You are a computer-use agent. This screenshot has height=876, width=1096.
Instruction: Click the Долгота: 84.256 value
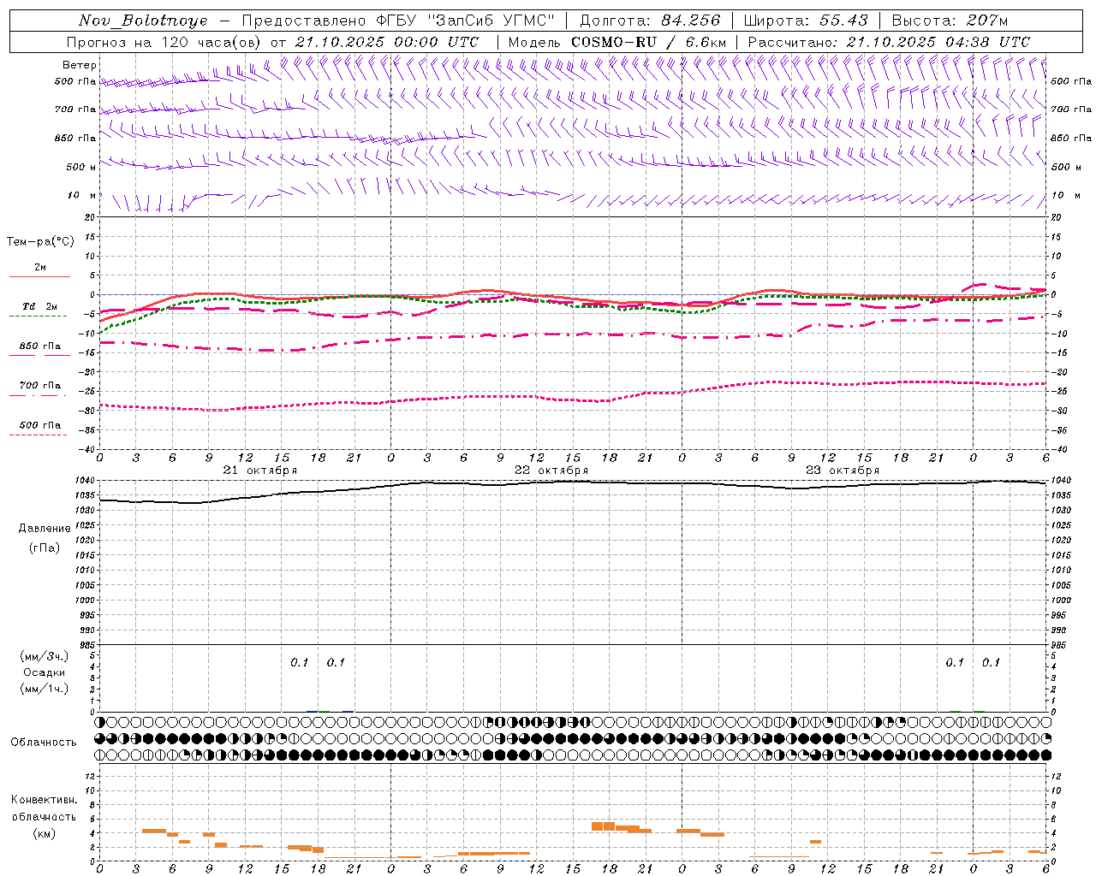[650, 21]
